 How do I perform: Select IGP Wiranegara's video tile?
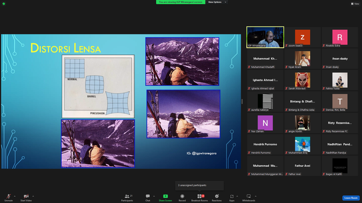click(265, 37)
